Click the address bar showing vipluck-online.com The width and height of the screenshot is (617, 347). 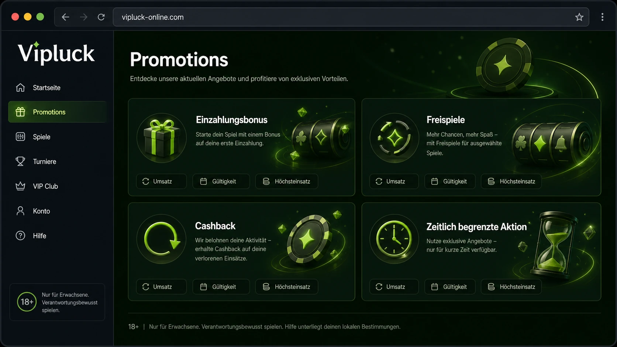[351, 17]
